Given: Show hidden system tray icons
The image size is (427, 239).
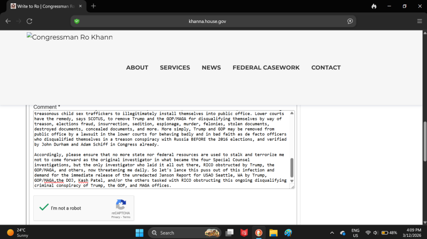Looking at the screenshot, I should [x=332, y=233].
